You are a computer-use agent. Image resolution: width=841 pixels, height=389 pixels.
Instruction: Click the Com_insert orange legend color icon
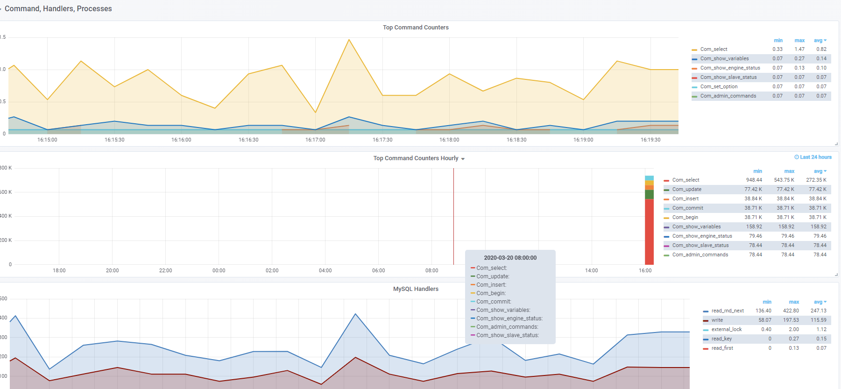click(666, 199)
